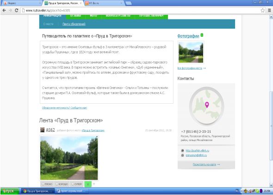Click the green photo count badge
Viewport: 273px width, 195px height.
[202, 35]
